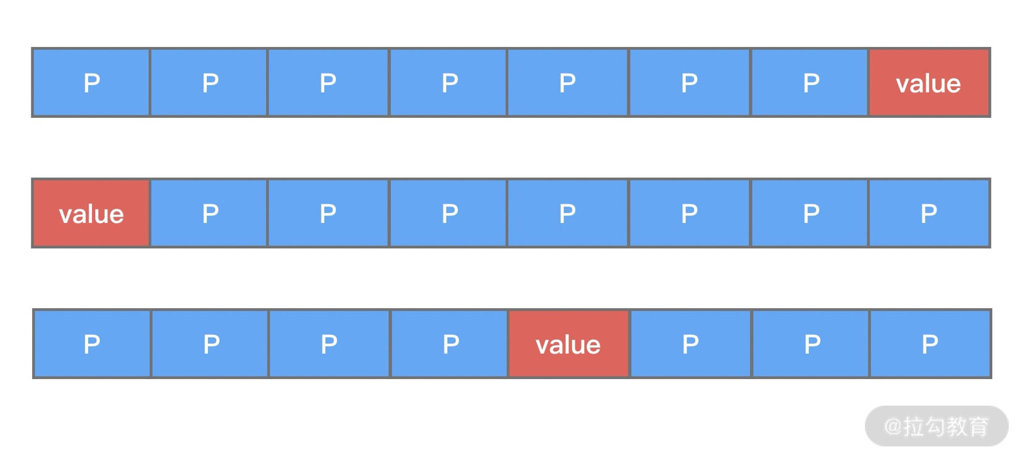This screenshot has height=460, width=1023.
Task: Click the last P cell in middle row
Action: click(929, 213)
